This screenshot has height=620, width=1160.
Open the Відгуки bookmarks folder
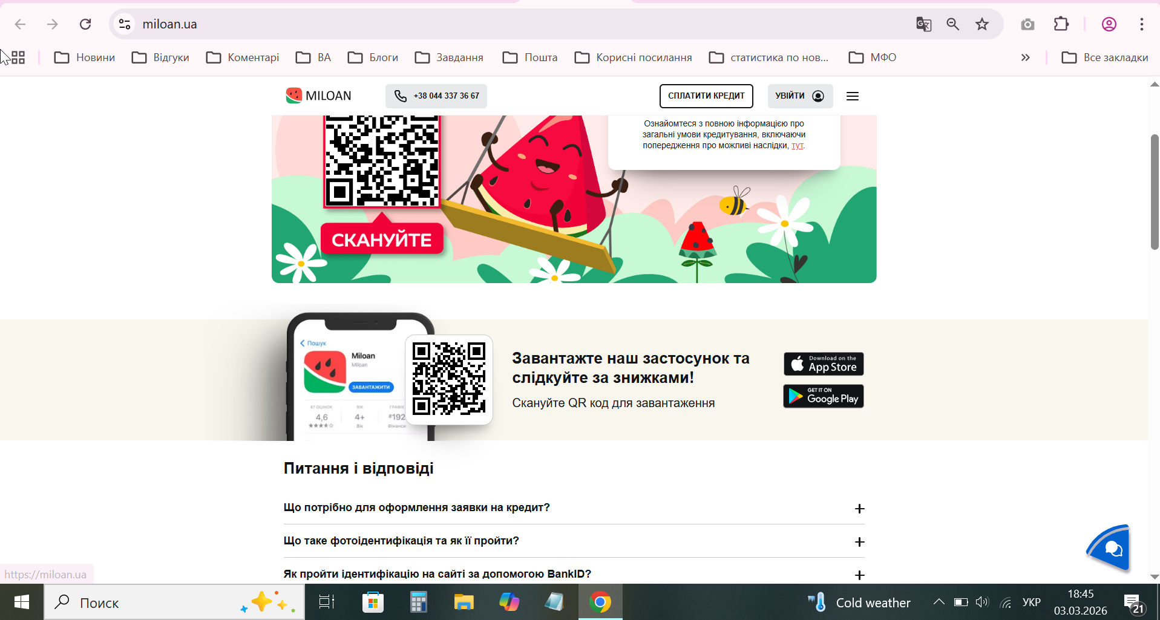click(161, 57)
